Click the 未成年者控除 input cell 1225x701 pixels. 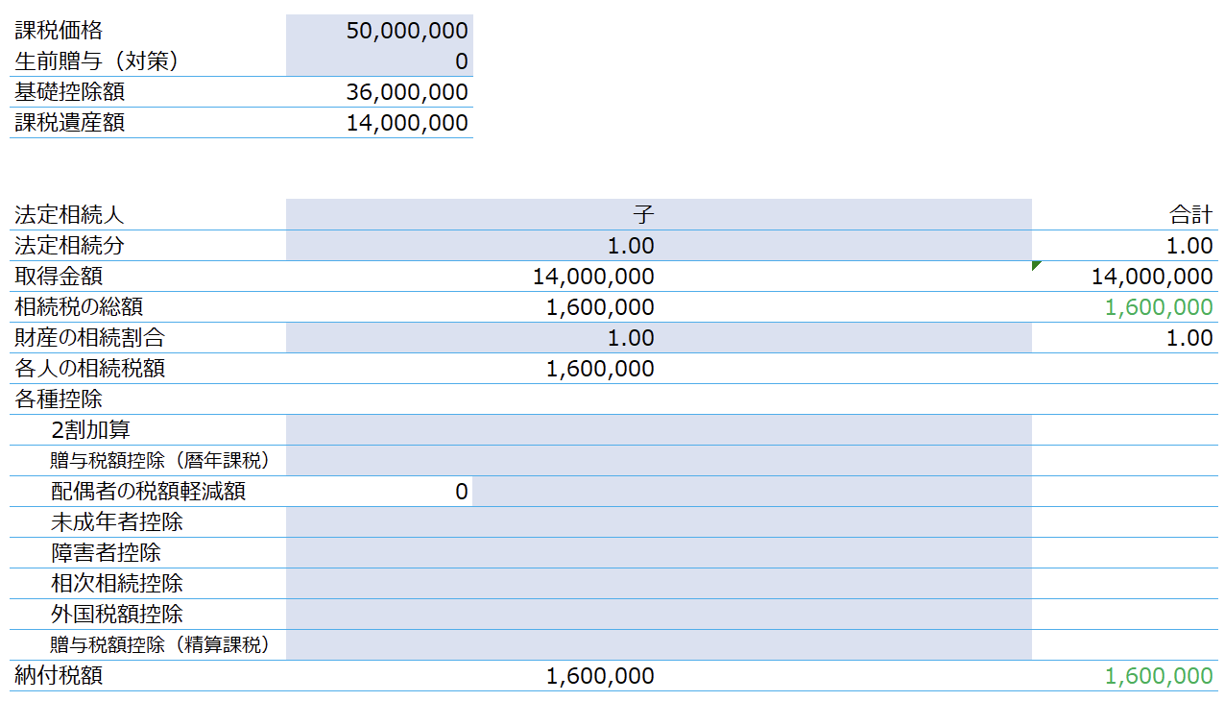tap(659, 522)
